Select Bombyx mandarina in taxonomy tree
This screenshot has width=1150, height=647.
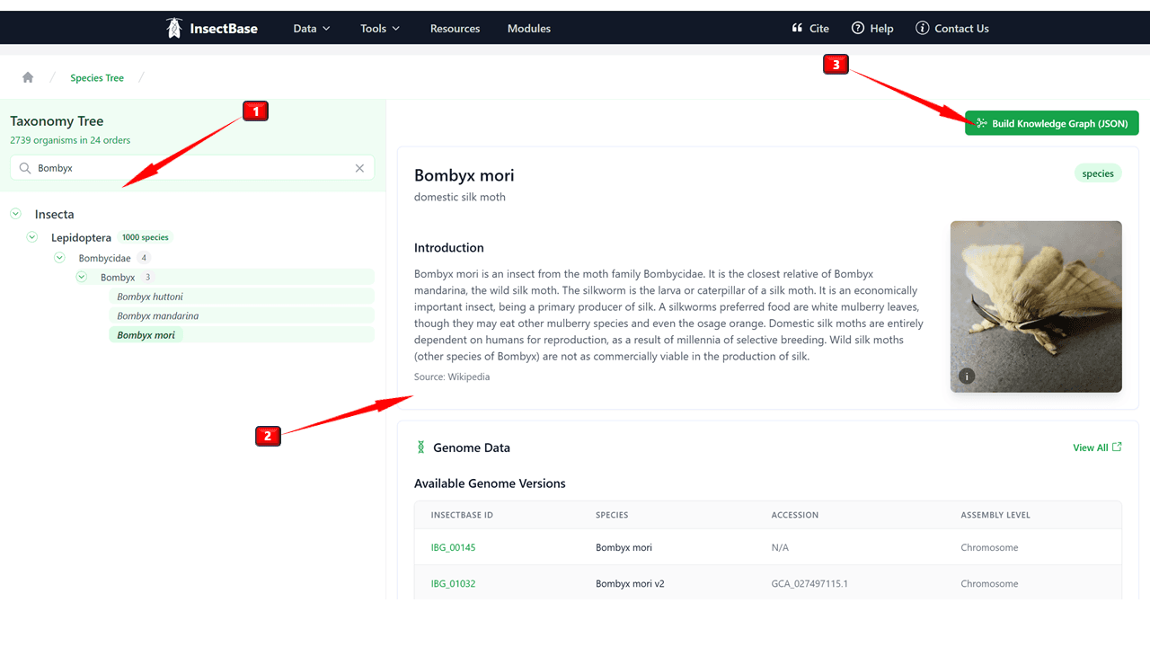pyautogui.click(x=158, y=315)
